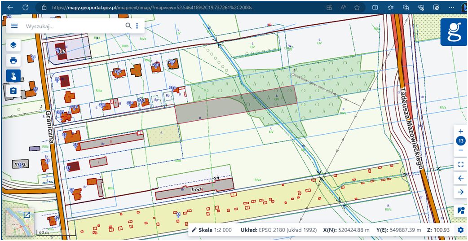468x241 pixels.
Task: Open the search box more-options dots
Action: (x=137, y=26)
